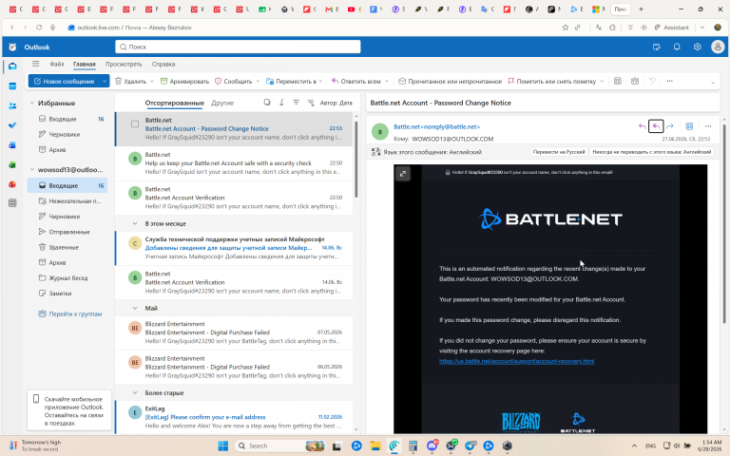This screenshot has width=730, height=456.
Task: Switch to the Отсортированные inbox tab
Action: (174, 103)
